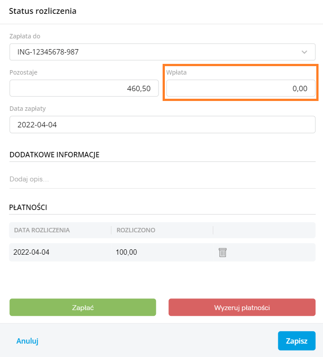Save with the Zapisz button

[x=297, y=341]
